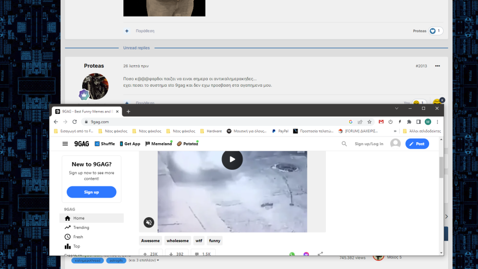Open Proteas profile name in forum
This screenshot has height=269, width=478.
(94, 66)
